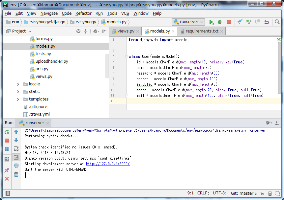
Task: Toggle scroll to end in Run console
Action: point(16,157)
